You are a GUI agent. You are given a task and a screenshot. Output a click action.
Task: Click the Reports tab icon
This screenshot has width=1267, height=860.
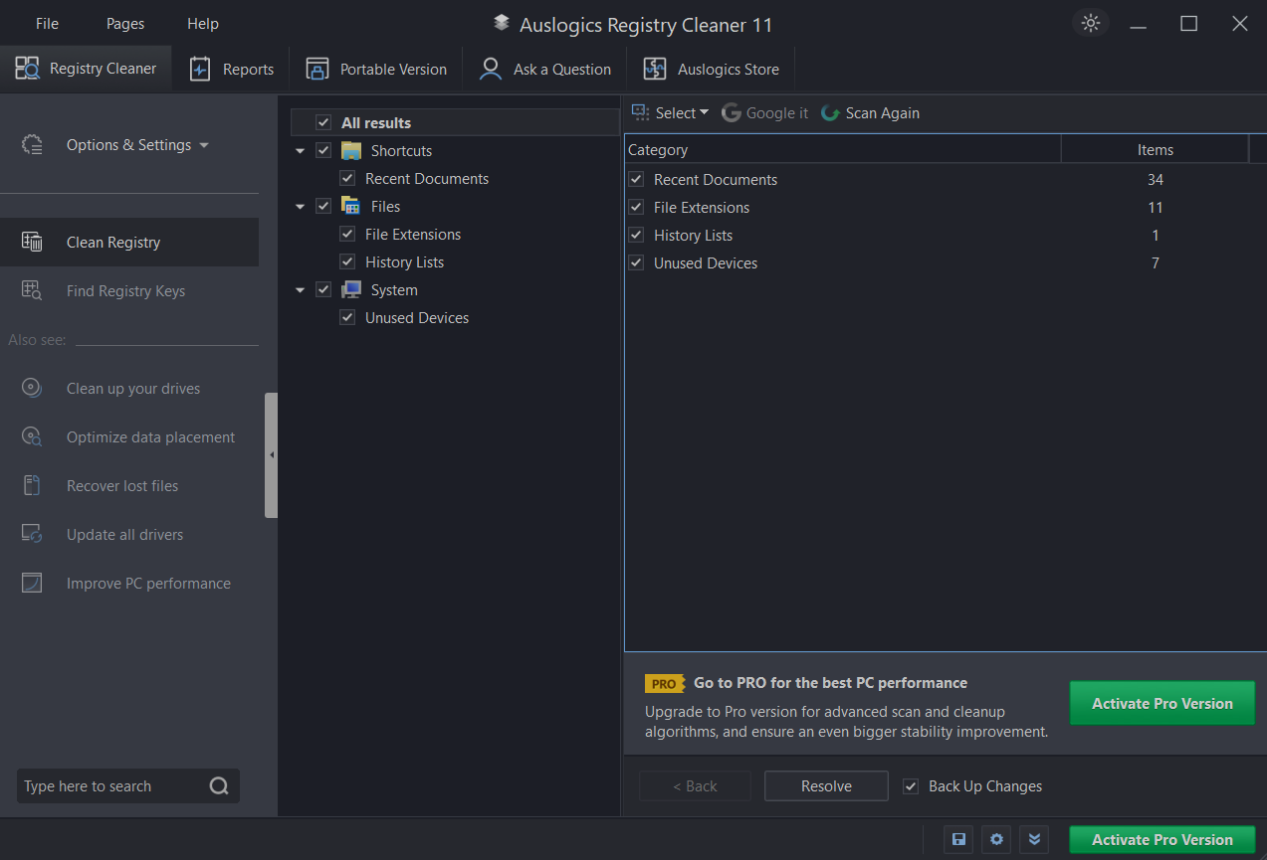tap(200, 69)
